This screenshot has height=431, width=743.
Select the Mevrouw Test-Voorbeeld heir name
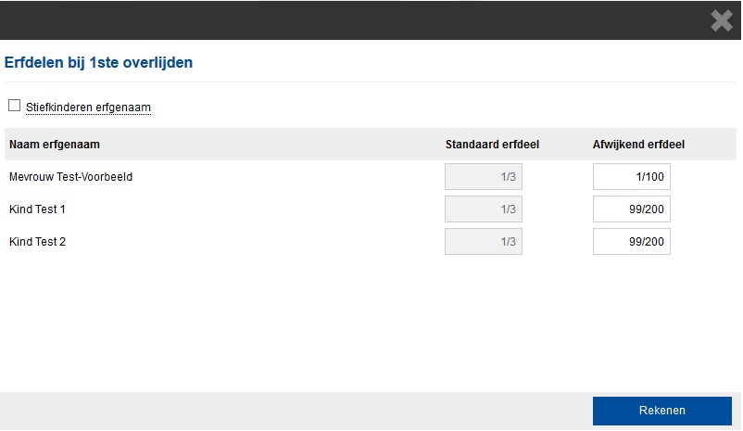[x=70, y=177]
